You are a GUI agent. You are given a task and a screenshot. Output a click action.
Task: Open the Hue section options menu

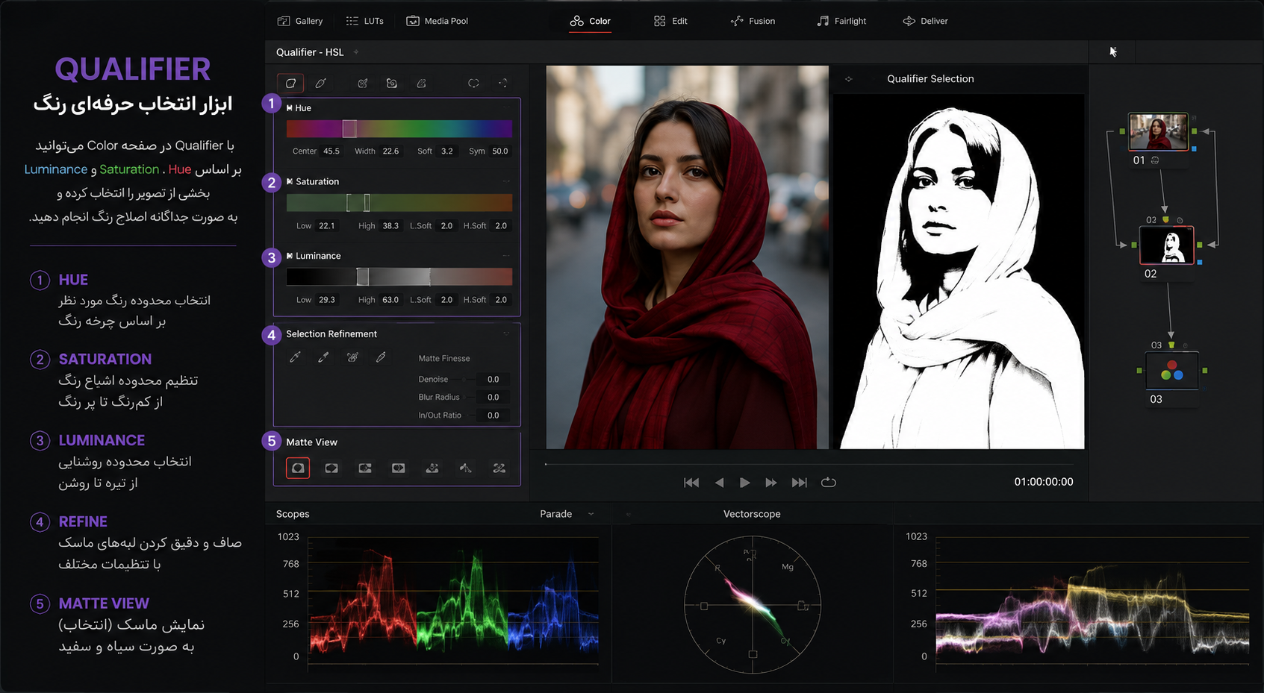point(506,108)
